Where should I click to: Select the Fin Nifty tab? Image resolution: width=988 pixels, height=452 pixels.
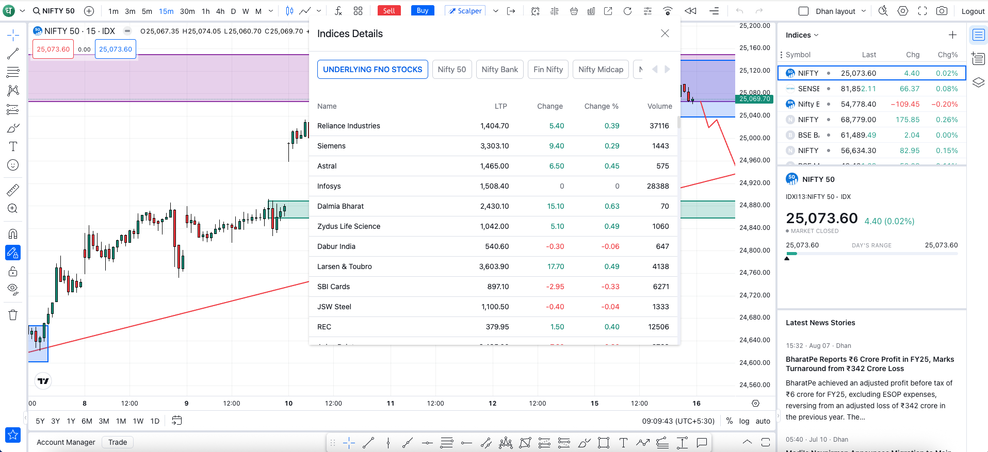(x=548, y=70)
